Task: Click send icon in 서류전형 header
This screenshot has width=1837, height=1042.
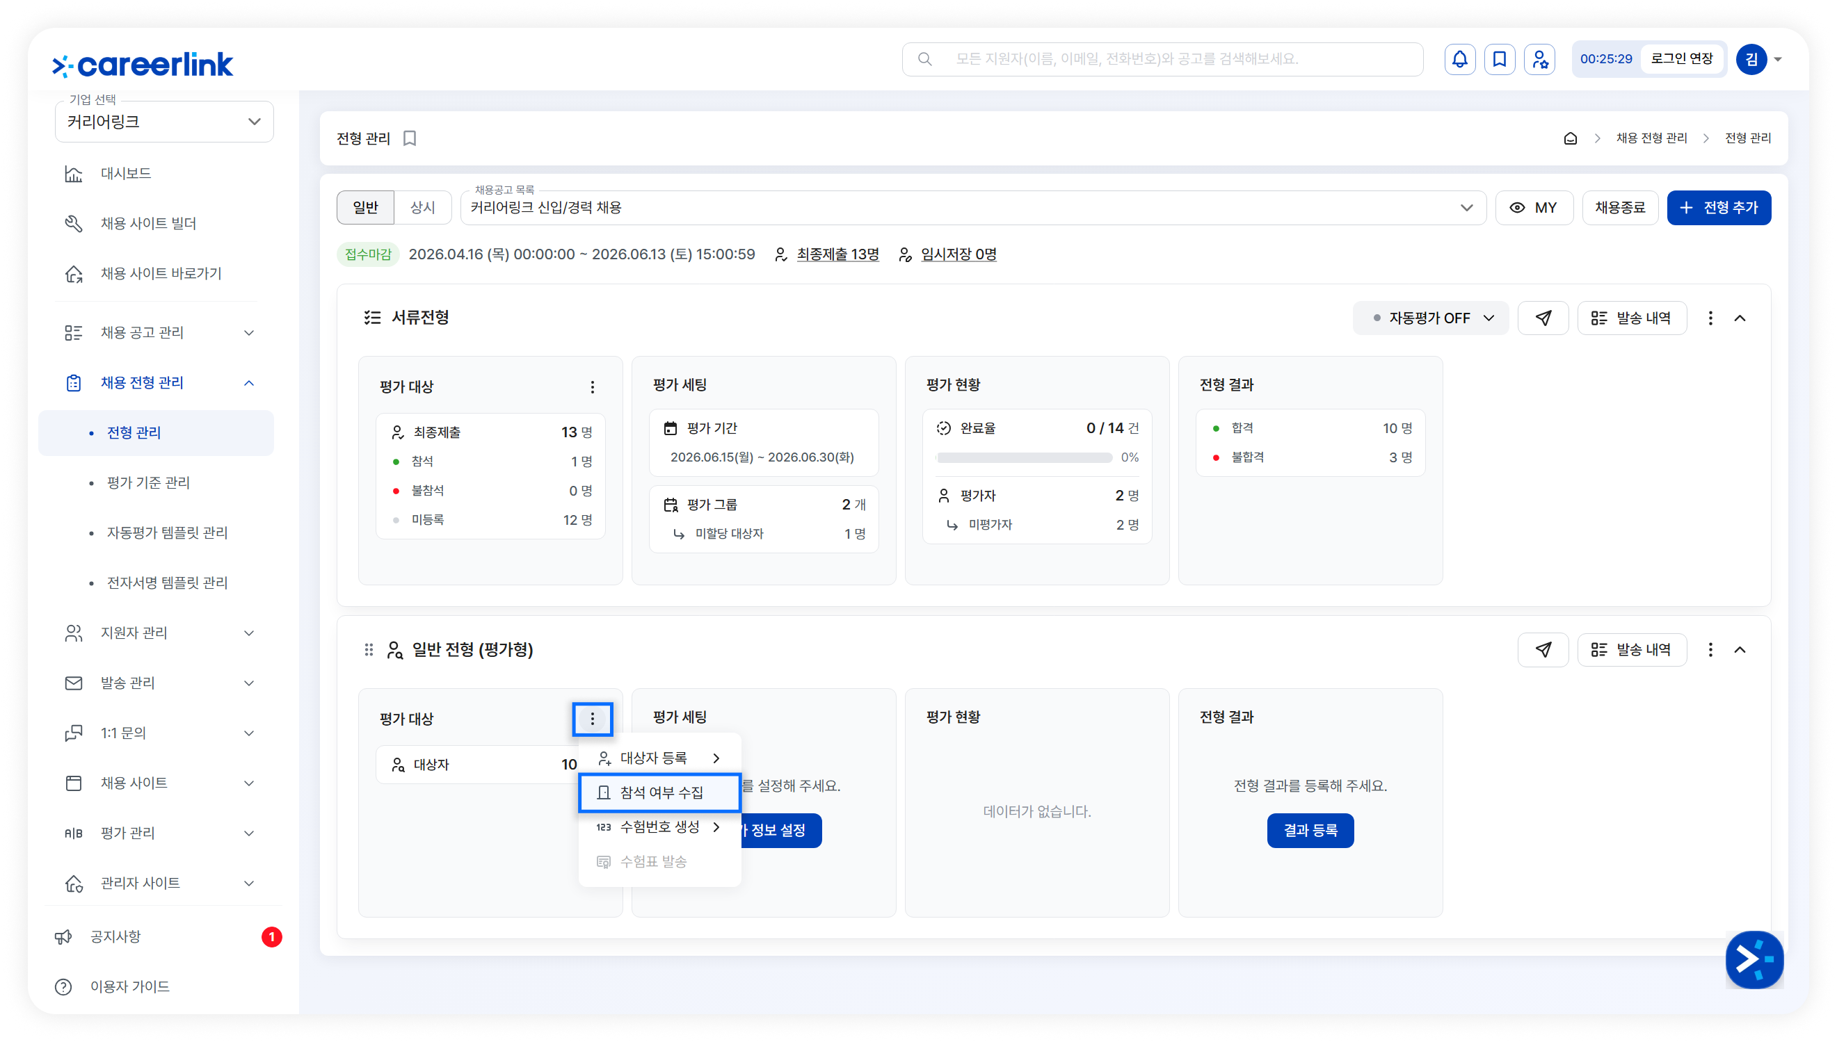Action: [x=1543, y=318]
